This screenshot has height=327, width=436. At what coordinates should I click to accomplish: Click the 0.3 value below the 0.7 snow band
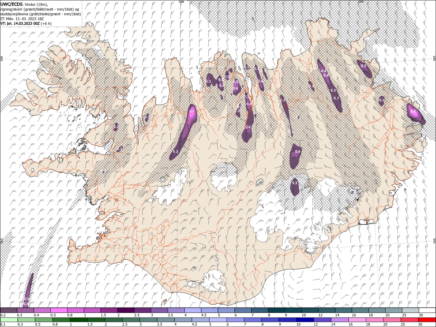tap(176, 152)
